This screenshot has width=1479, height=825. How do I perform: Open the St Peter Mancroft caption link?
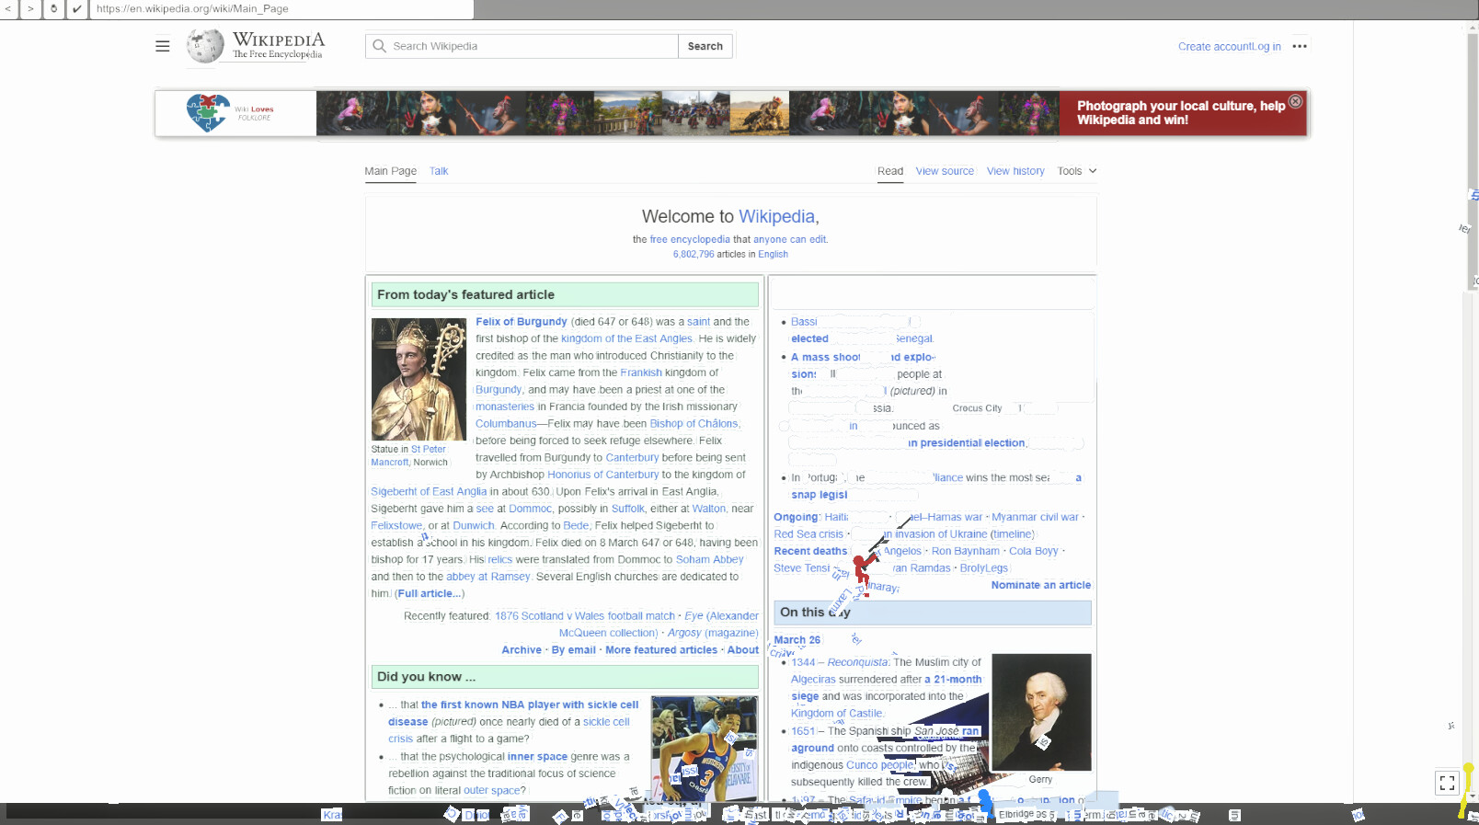click(x=408, y=456)
